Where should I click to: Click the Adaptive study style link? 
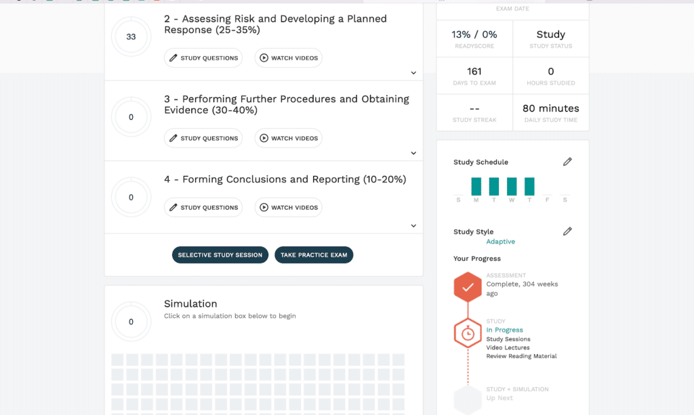pos(500,242)
